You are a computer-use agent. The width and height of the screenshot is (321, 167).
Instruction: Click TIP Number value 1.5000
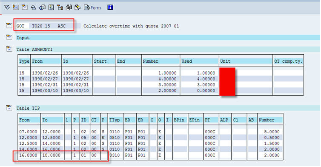272,144
